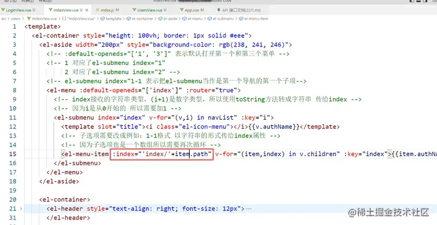437x225 pixels.
Task: Click the closing </el-menu> tag on line 17
Action: [x=65, y=172]
